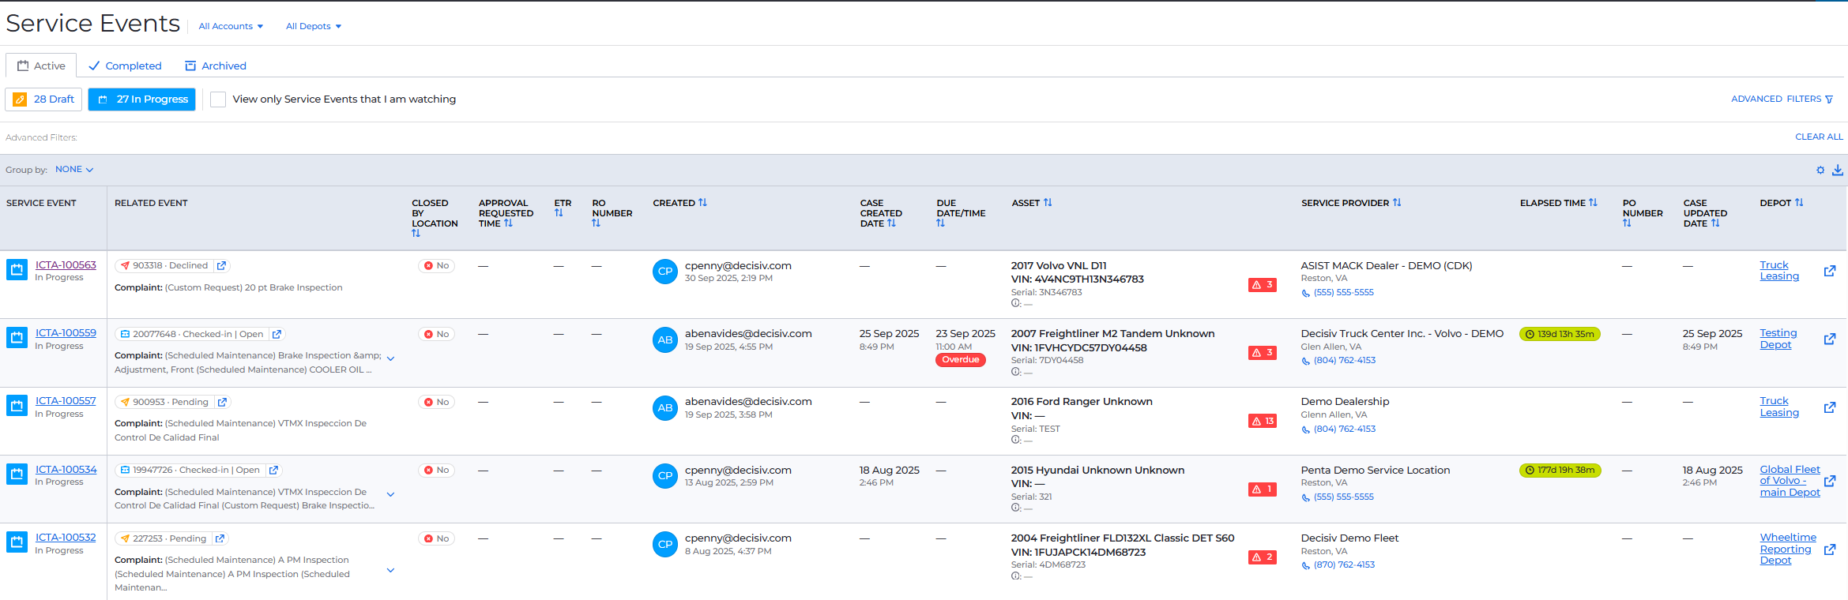
Task: Click alert badge 3 for 2017 Volvo VNL
Action: point(1263,285)
